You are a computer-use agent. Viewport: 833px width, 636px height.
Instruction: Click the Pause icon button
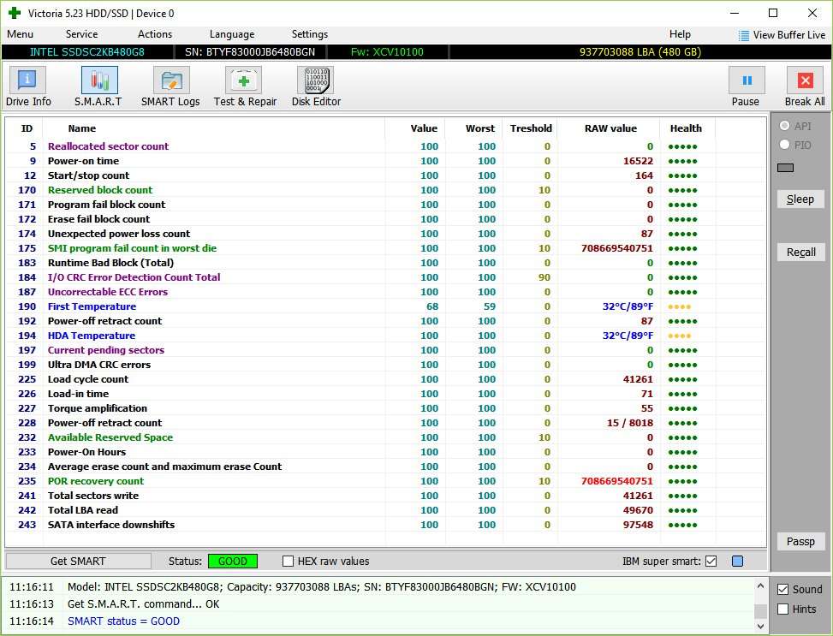(746, 81)
